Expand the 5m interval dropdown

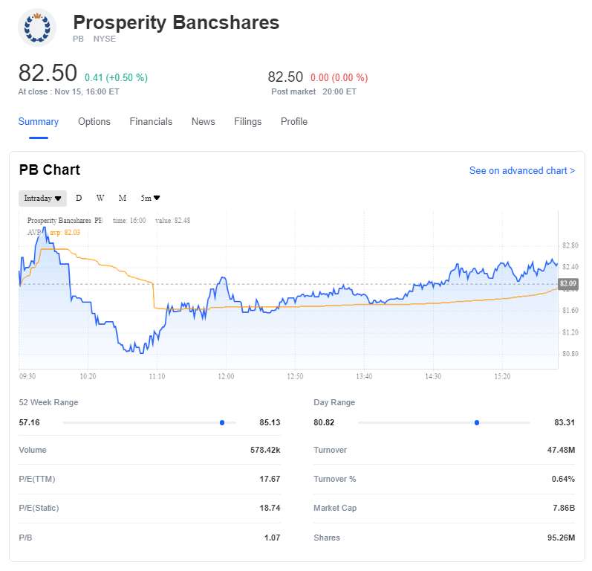coord(151,199)
